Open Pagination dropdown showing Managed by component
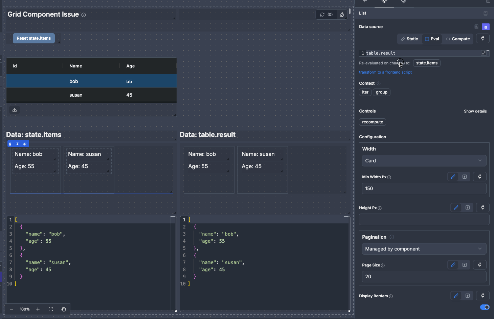This screenshot has width=494, height=319. pyautogui.click(x=424, y=249)
